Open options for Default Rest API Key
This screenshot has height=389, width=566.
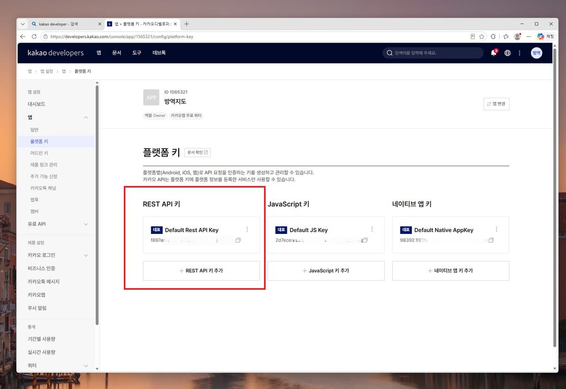(247, 230)
